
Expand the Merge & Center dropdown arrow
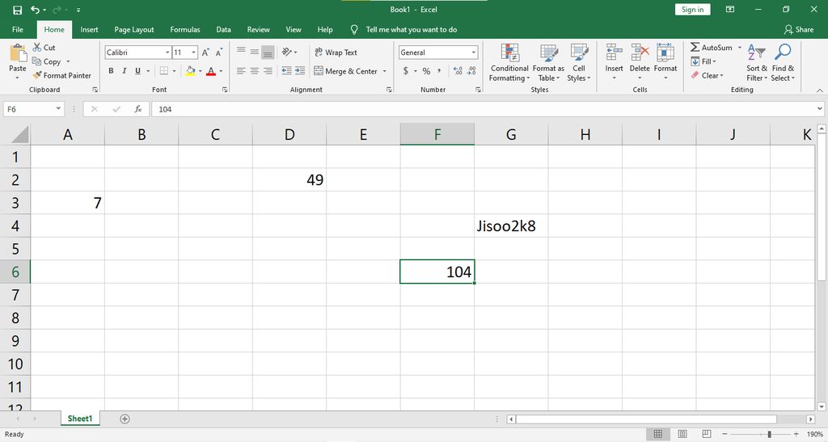pos(384,71)
